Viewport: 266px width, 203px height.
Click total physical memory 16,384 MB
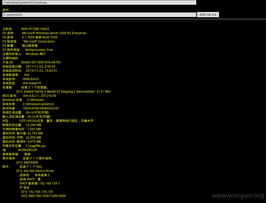pos(33,125)
